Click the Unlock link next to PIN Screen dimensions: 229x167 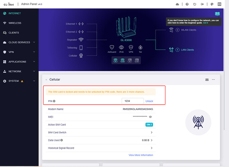tap(149, 101)
